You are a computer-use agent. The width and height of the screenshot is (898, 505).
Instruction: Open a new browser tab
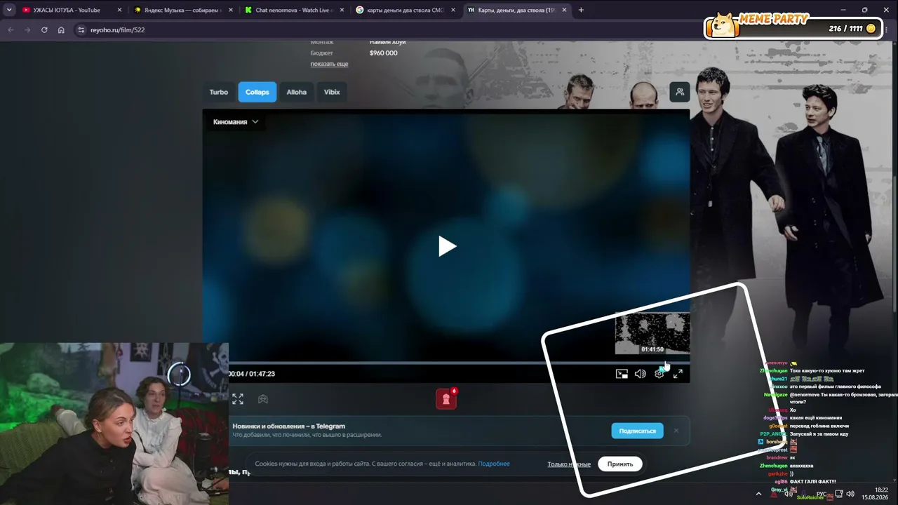pyautogui.click(x=581, y=10)
